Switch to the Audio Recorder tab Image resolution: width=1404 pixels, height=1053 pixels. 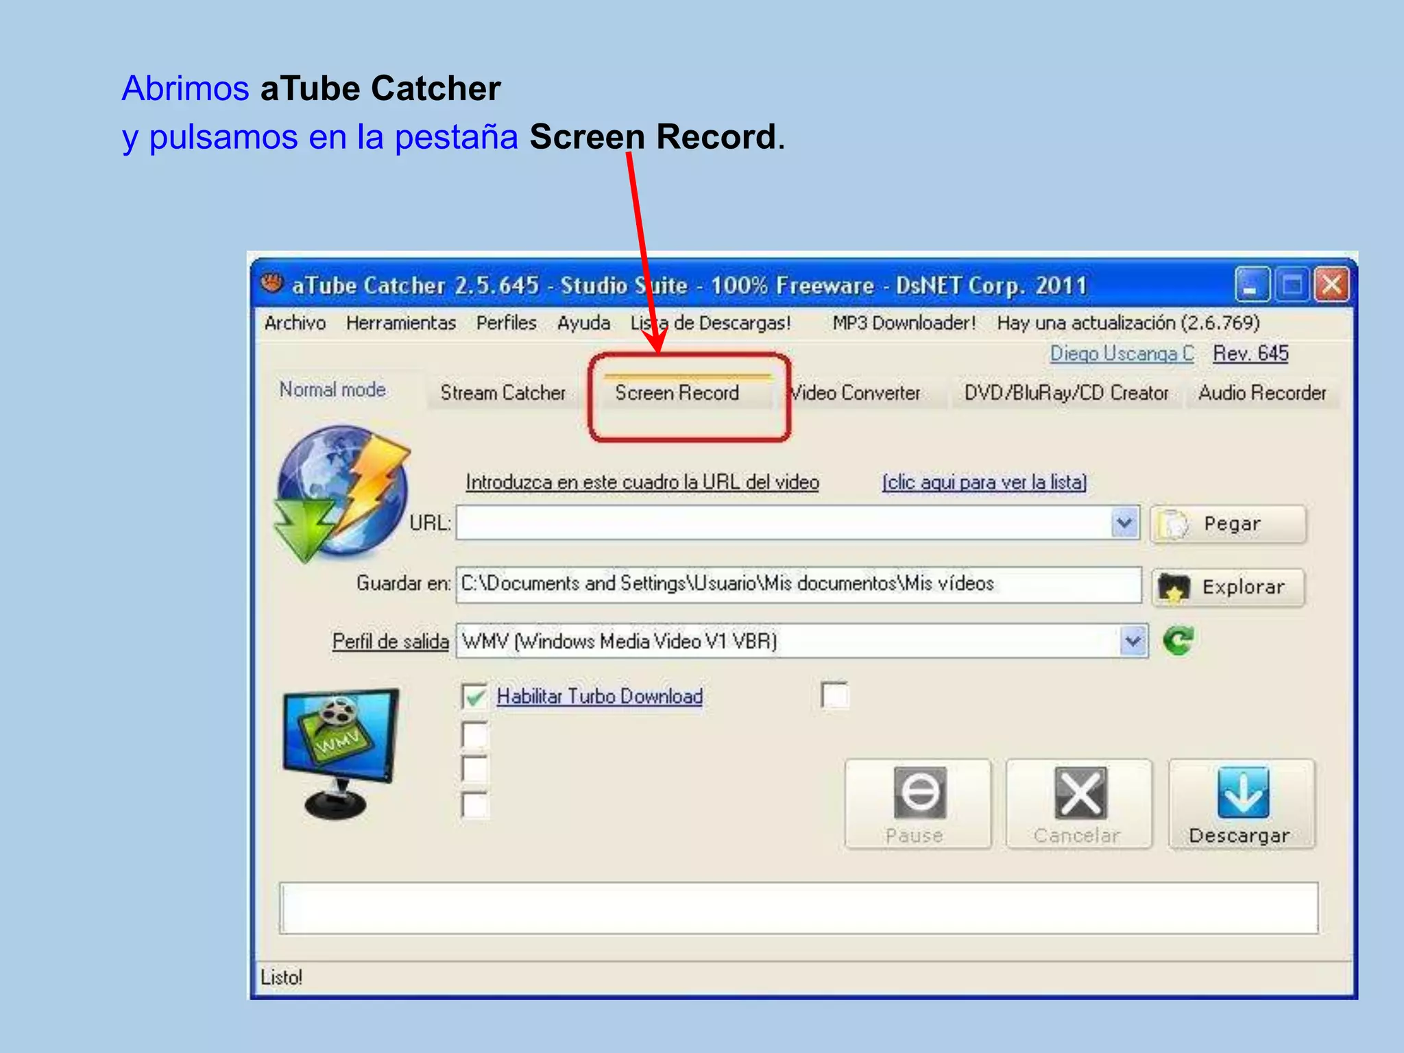click(1262, 393)
